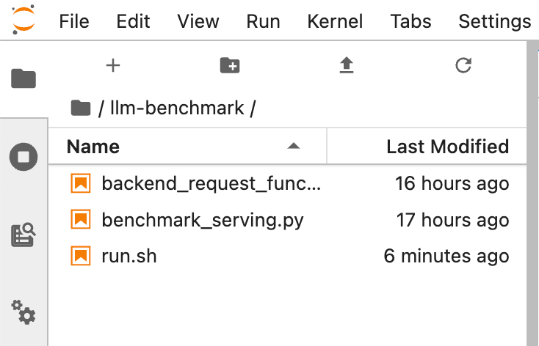Sort files by Last Modified column

[447, 147]
